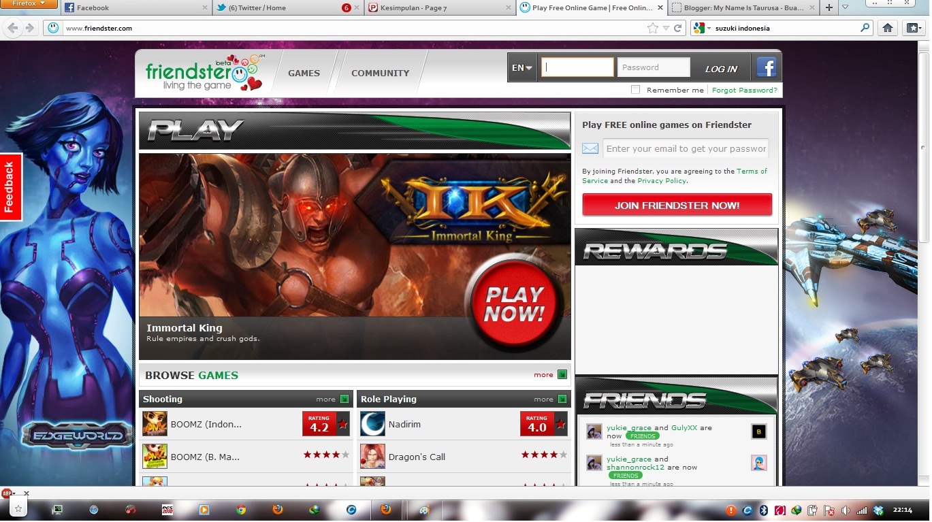The height and width of the screenshot is (522, 932).
Task: Open the EN language dropdown
Action: tap(522, 68)
